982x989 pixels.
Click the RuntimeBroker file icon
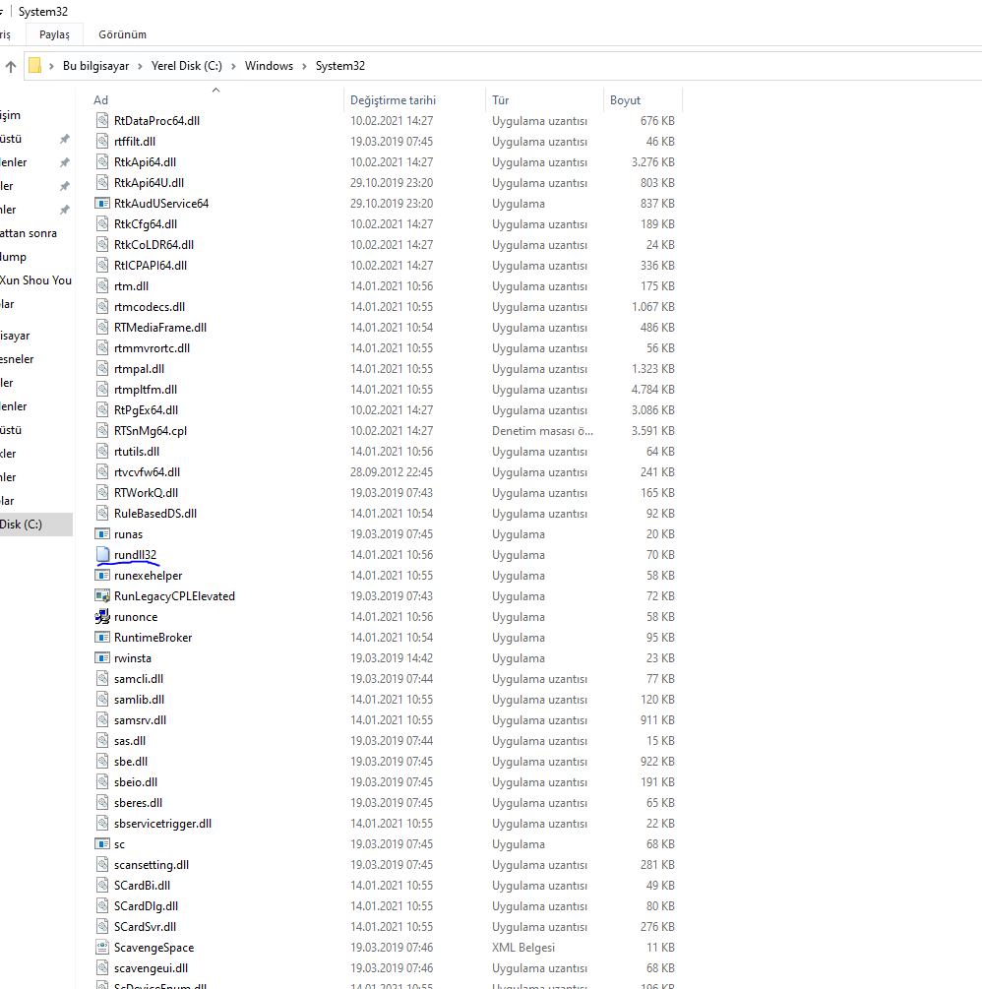pos(102,637)
